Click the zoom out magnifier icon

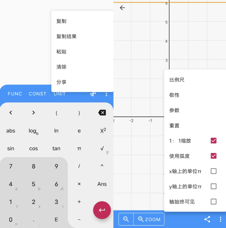click(x=126, y=219)
